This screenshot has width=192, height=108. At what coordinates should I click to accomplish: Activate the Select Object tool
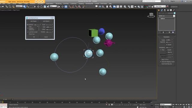pyautogui.click(x=25, y=7)
